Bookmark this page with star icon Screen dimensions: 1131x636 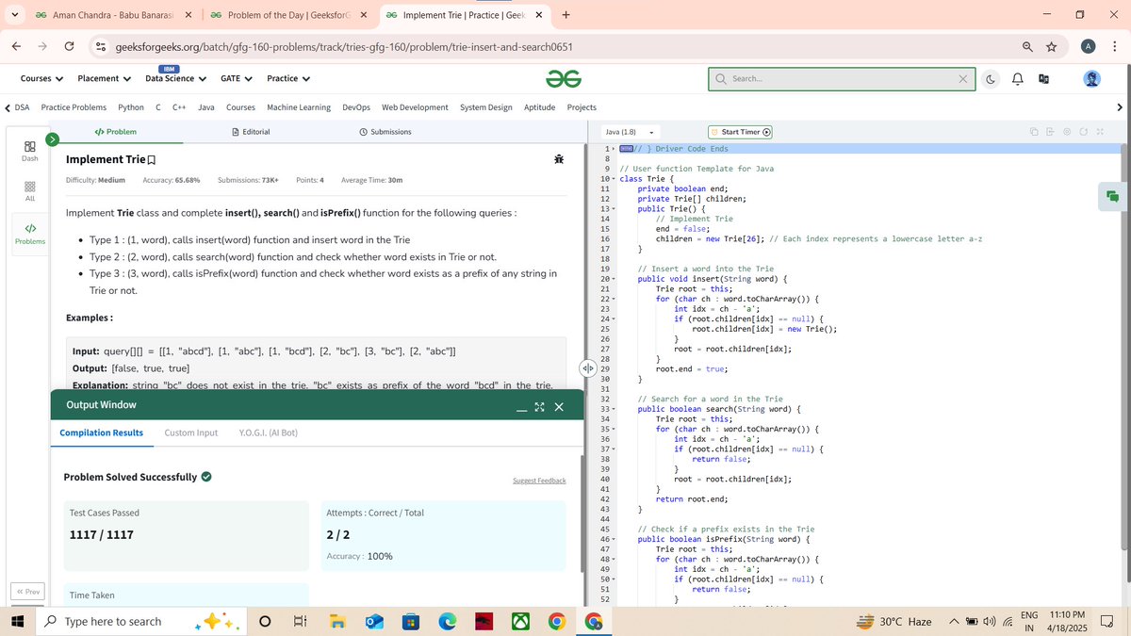[x=1051, y=46]
